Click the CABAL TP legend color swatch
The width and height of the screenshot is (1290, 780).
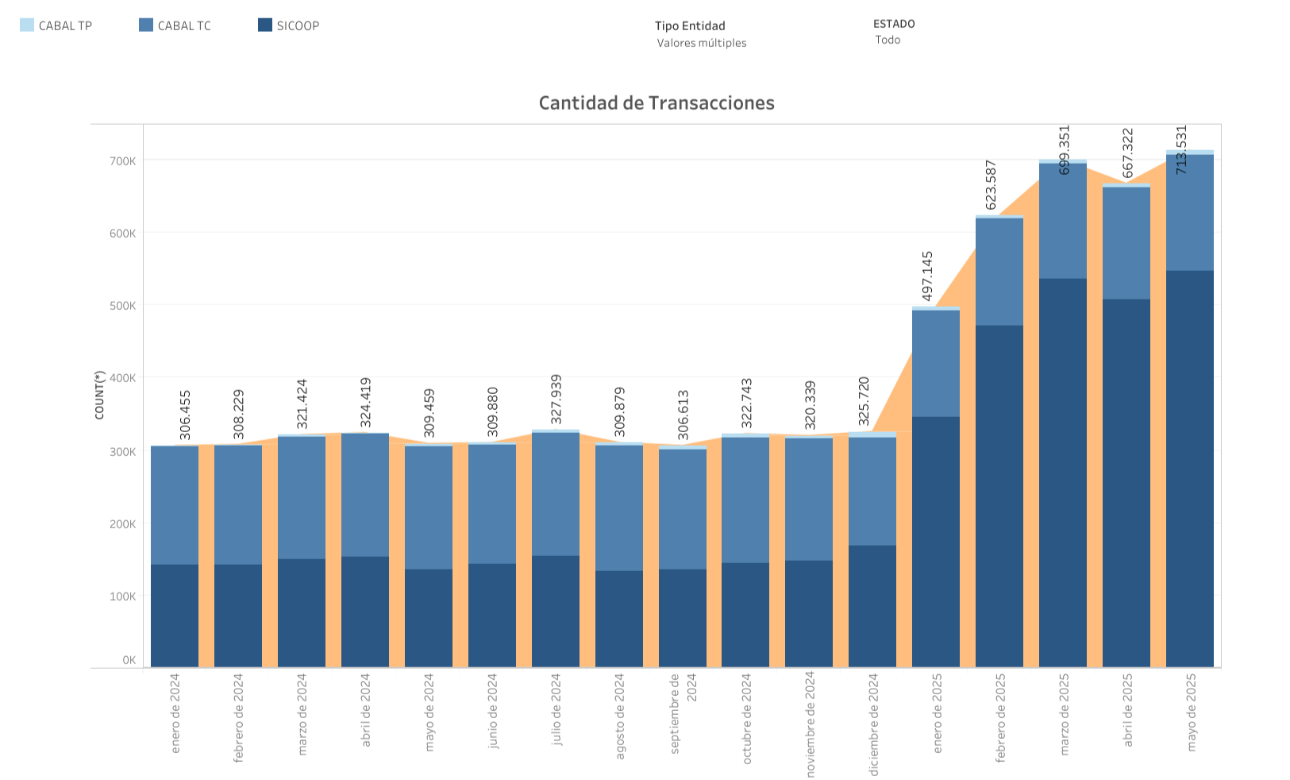pos(27,25)
